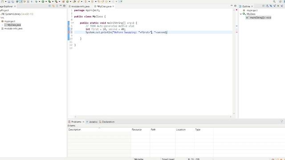
Task: Click the New Java Package icon
Action: 63,2
